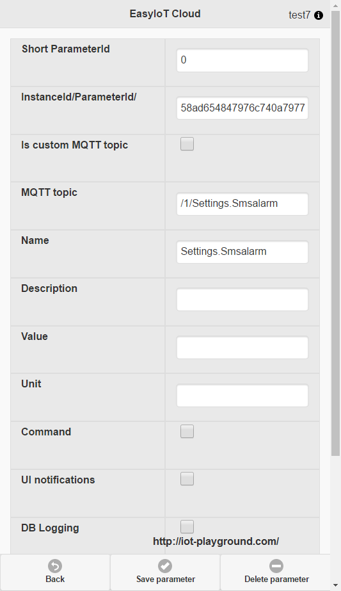Click the empty Description field
This screenshot has width=341, height=591.
(242, 300)
